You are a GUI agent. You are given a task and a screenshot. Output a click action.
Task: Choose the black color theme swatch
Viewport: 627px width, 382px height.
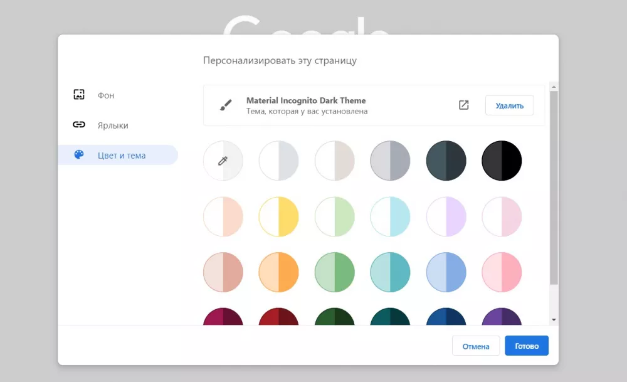pos(502,161)
